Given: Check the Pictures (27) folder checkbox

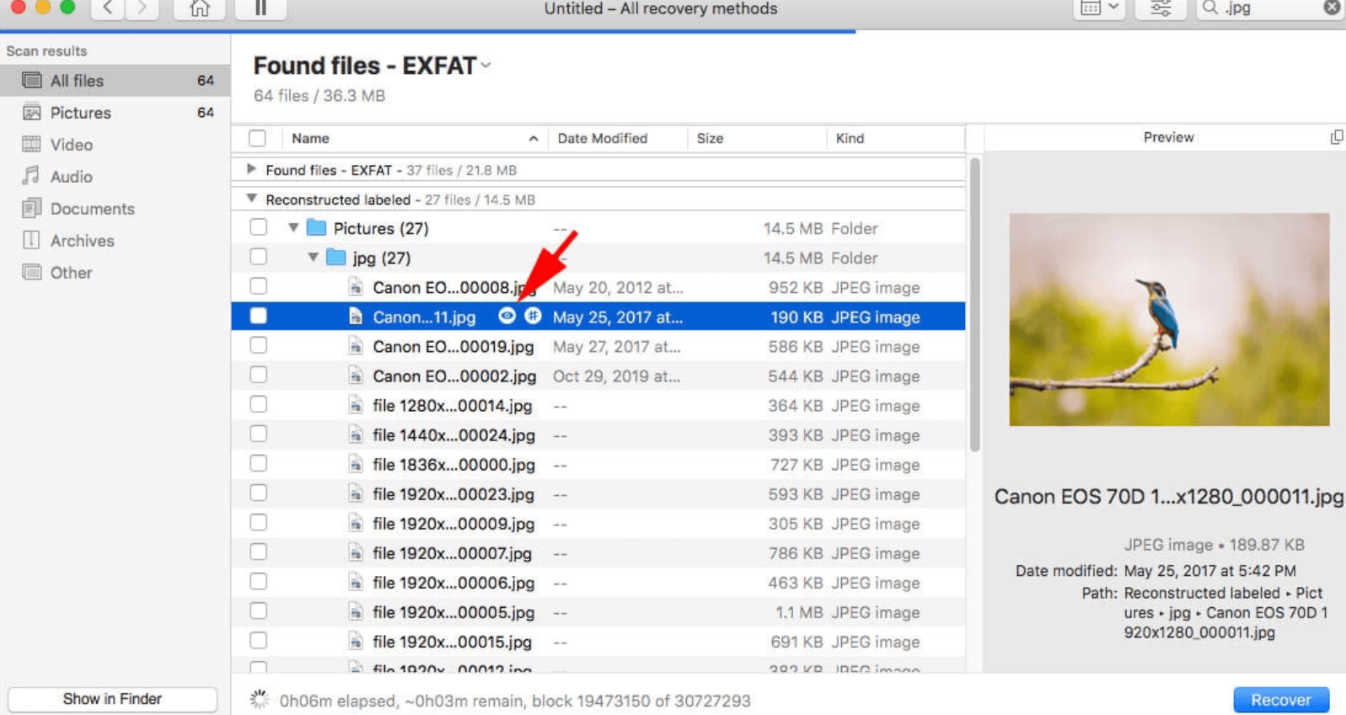Looking at the screenshot, I should [259, 227].
